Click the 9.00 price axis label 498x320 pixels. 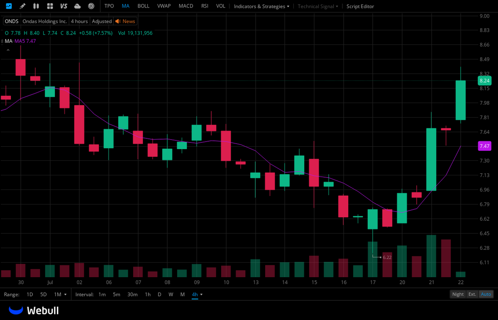(484, 16)
